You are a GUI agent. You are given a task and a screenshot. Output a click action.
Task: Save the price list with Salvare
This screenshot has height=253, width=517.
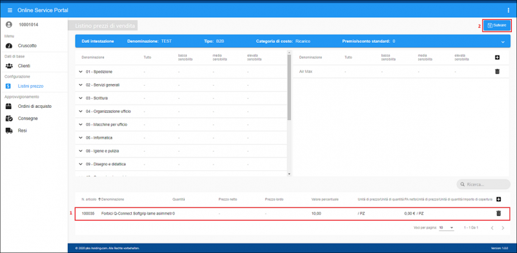click(x=497, y=25)
